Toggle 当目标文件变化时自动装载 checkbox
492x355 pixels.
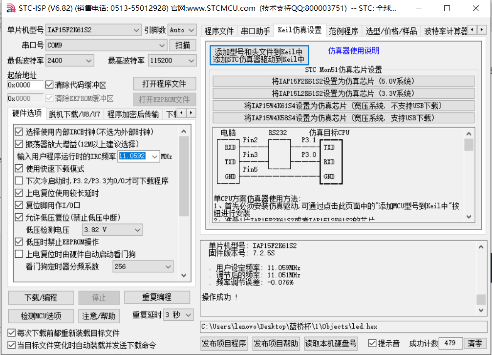(x=12, y=345)
